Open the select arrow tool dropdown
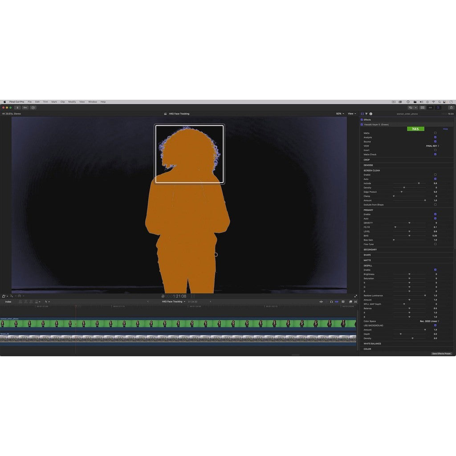The height and width of the screenshot is (456, 456). click(47, 302)
